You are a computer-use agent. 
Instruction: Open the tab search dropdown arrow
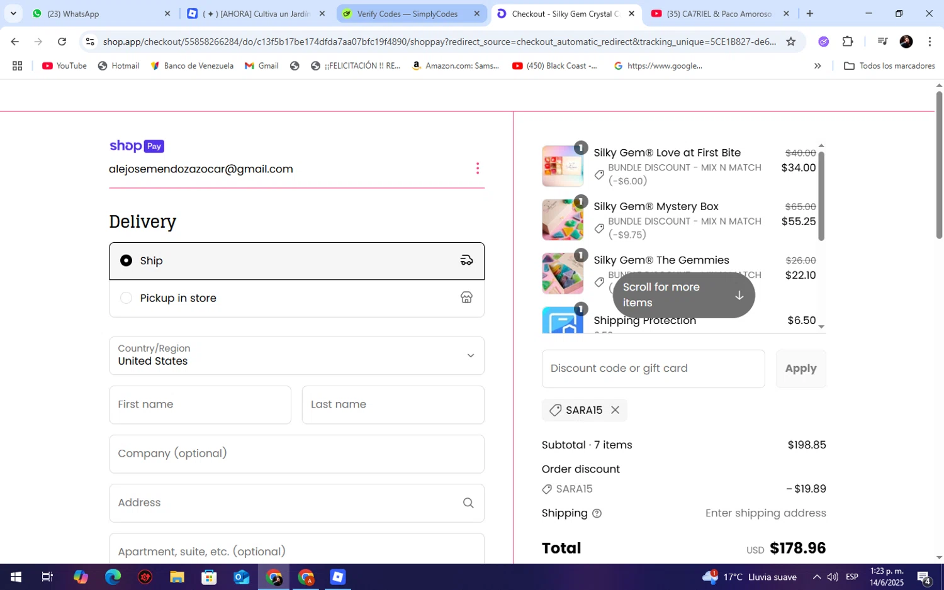pos(13,13)
